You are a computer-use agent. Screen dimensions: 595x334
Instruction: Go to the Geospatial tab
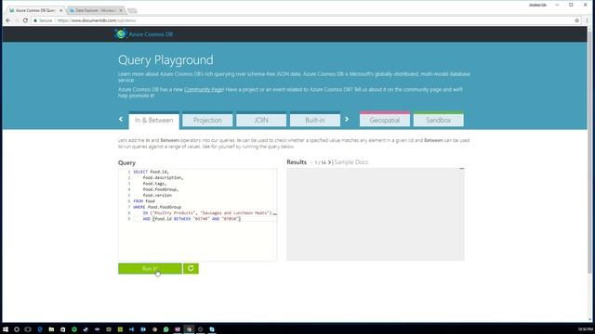385,120
